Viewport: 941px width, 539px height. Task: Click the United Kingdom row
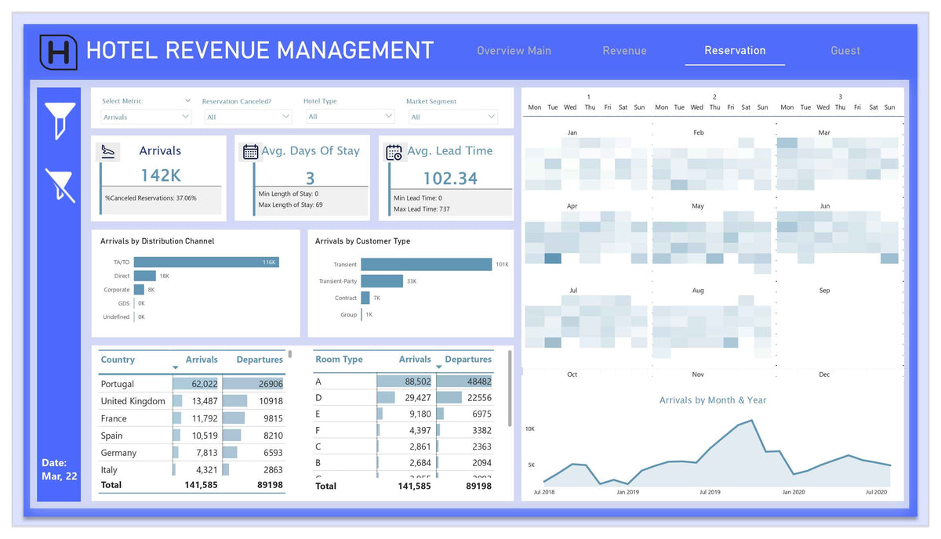192,401
